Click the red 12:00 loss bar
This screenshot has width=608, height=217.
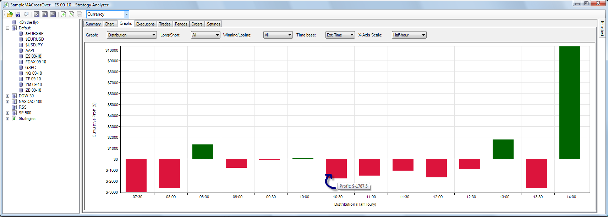click(436, 168)
